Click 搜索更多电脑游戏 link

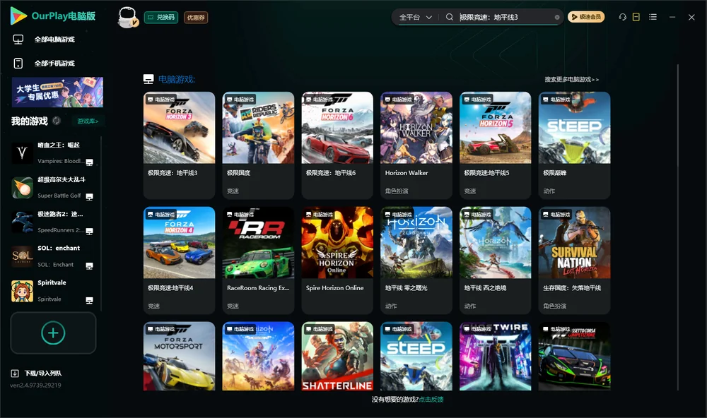[x=571, y=80]
